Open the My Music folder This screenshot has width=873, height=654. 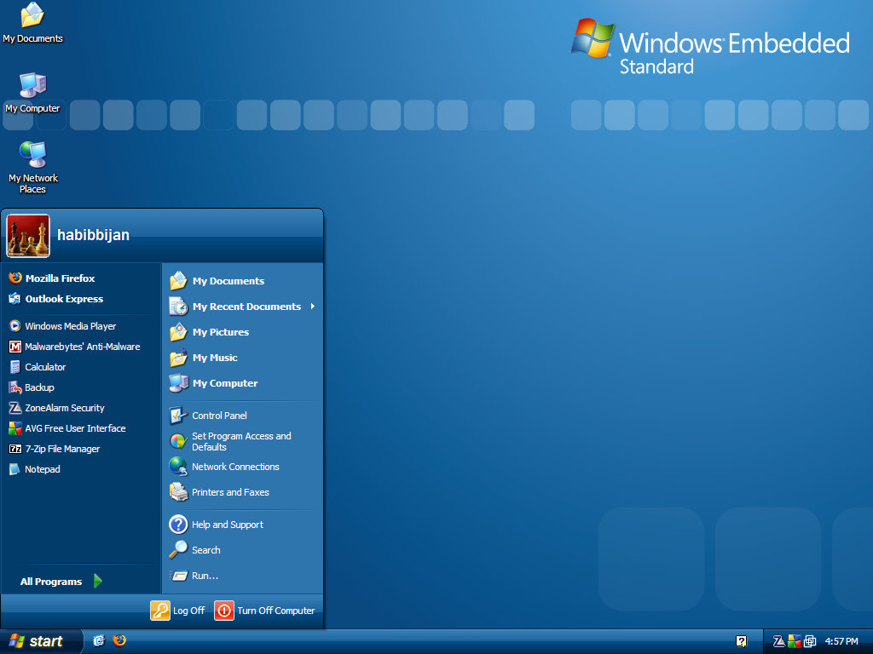243,358
